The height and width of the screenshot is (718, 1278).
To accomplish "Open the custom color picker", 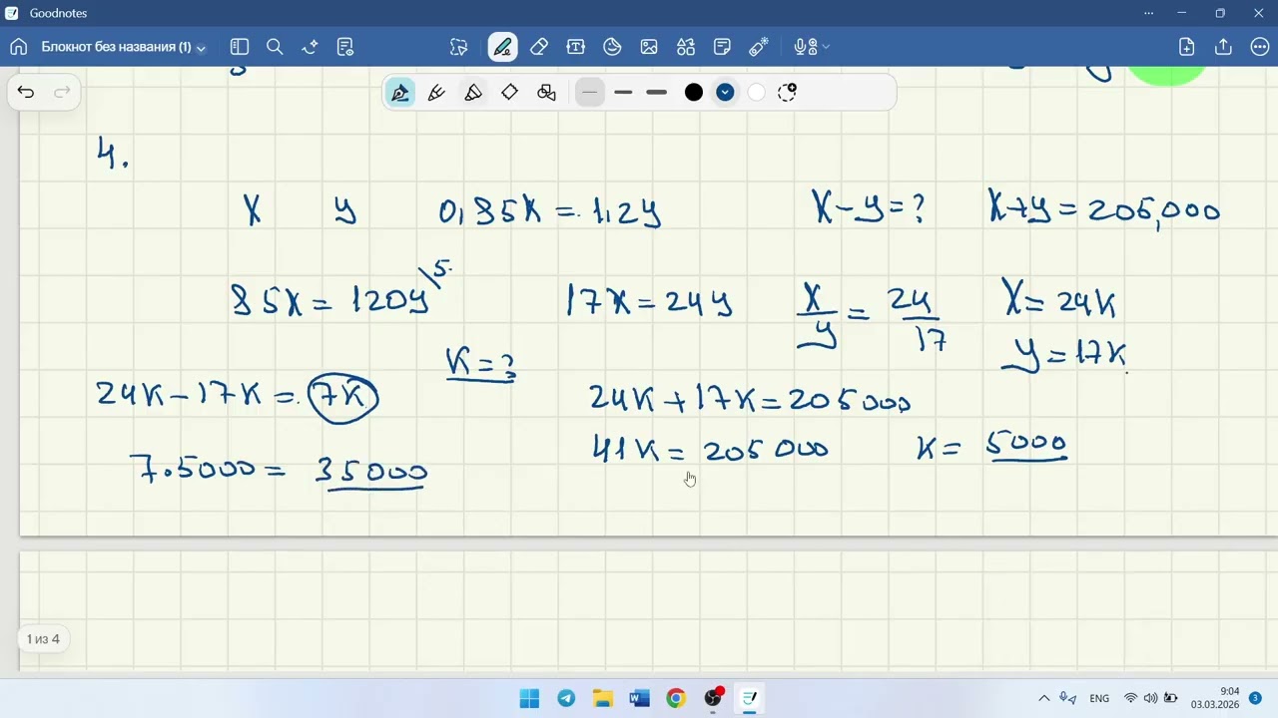I will click(787, 93).
